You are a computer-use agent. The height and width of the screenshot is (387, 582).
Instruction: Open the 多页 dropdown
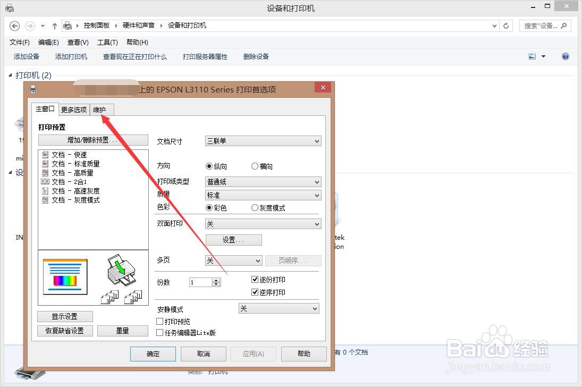234,260
